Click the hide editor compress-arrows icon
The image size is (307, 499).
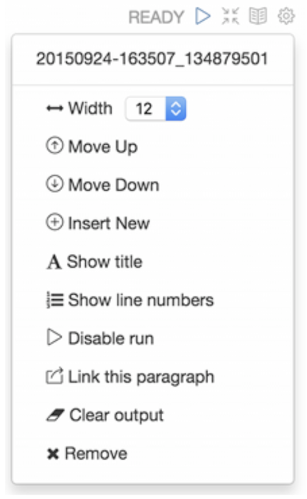[230, 16]
